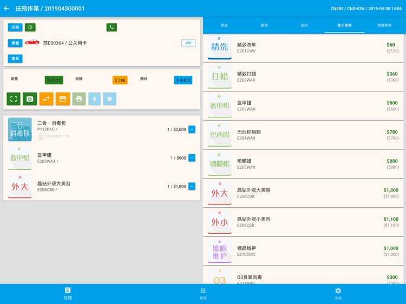The width and height of the screenshot is (406, 304).
Task: Select the 镀膜维护 ticket tile icon
Action: [220, 251]
